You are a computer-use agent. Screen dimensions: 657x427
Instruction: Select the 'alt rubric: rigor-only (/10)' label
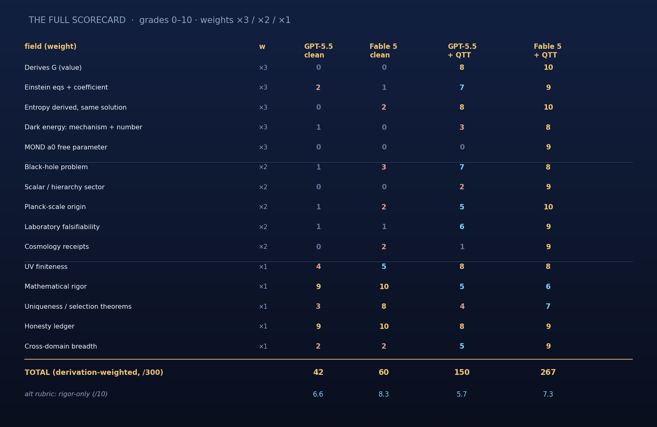(x=66, y=394)
